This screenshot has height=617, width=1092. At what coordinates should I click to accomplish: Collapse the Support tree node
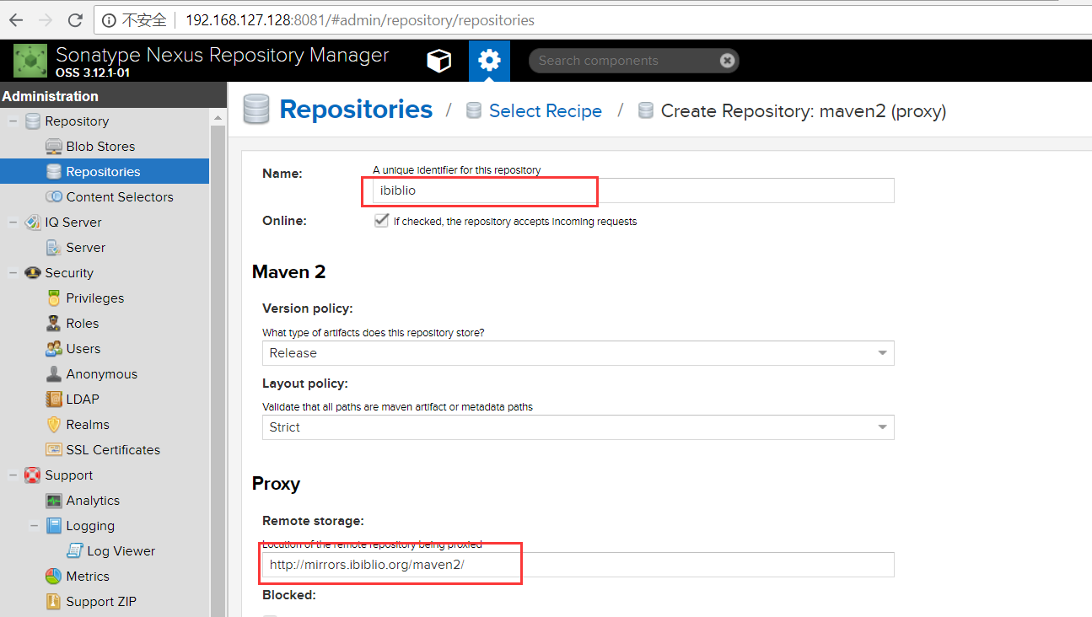[13, 475]
